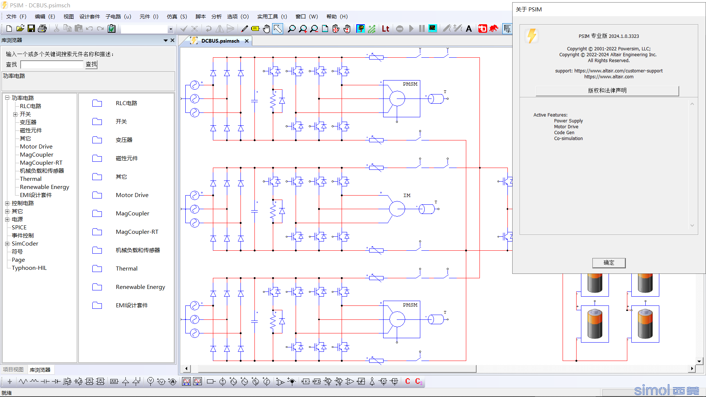Click the red elephant icon
This screenshot has height=397, width=706.
click(x=494, y=29)
